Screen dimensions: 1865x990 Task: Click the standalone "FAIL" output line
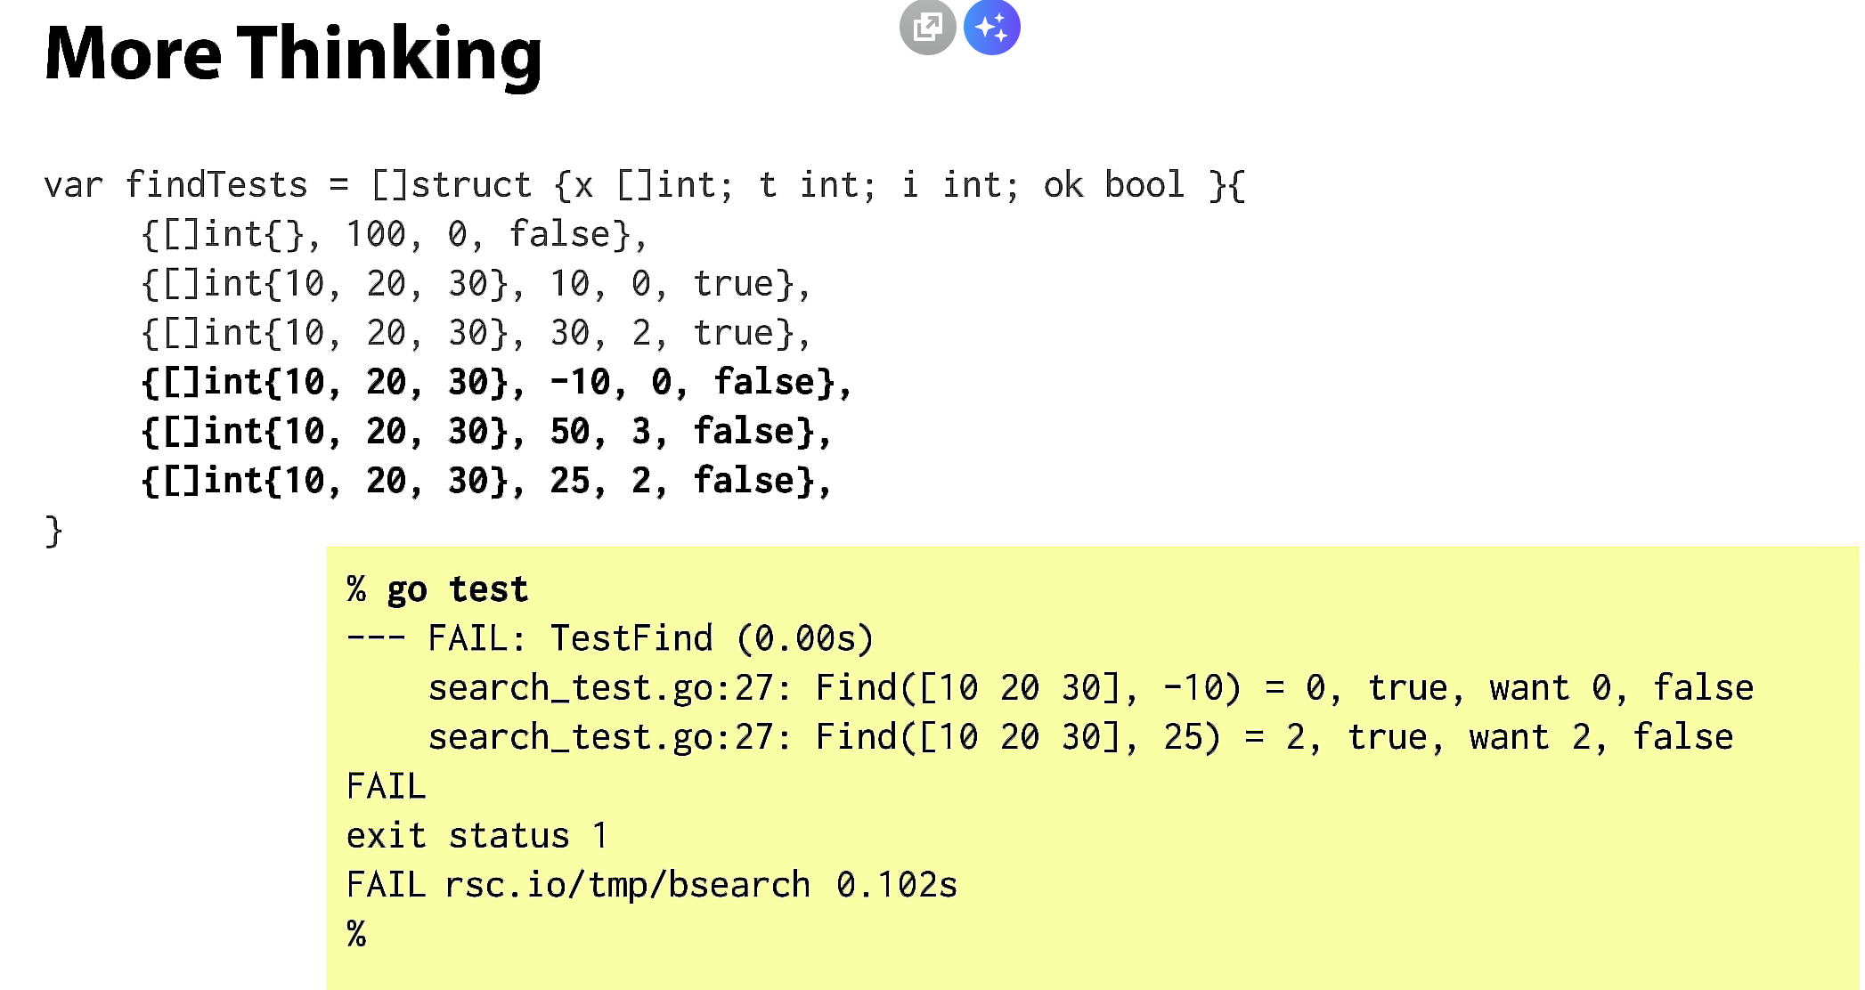point(387,786)
